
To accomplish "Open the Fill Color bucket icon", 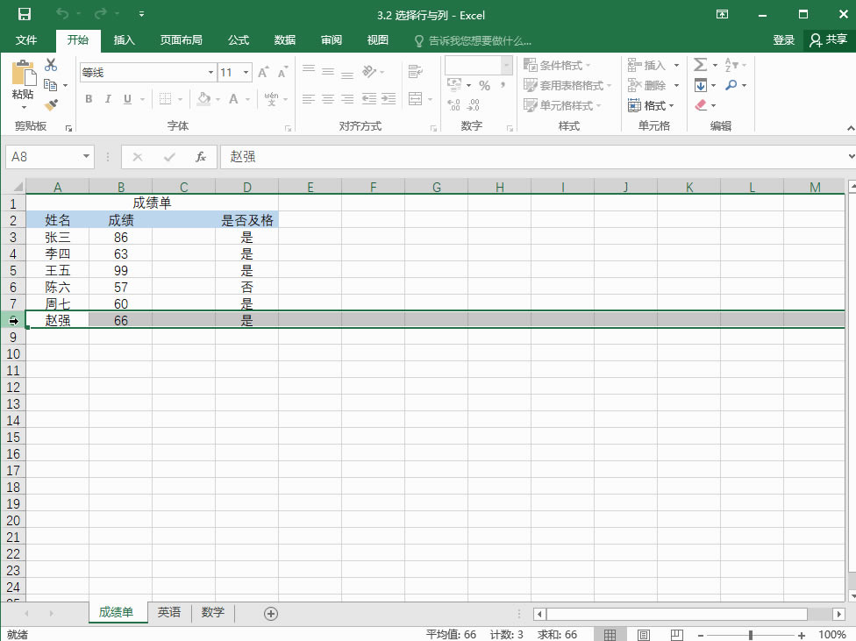I will (202, 98).
